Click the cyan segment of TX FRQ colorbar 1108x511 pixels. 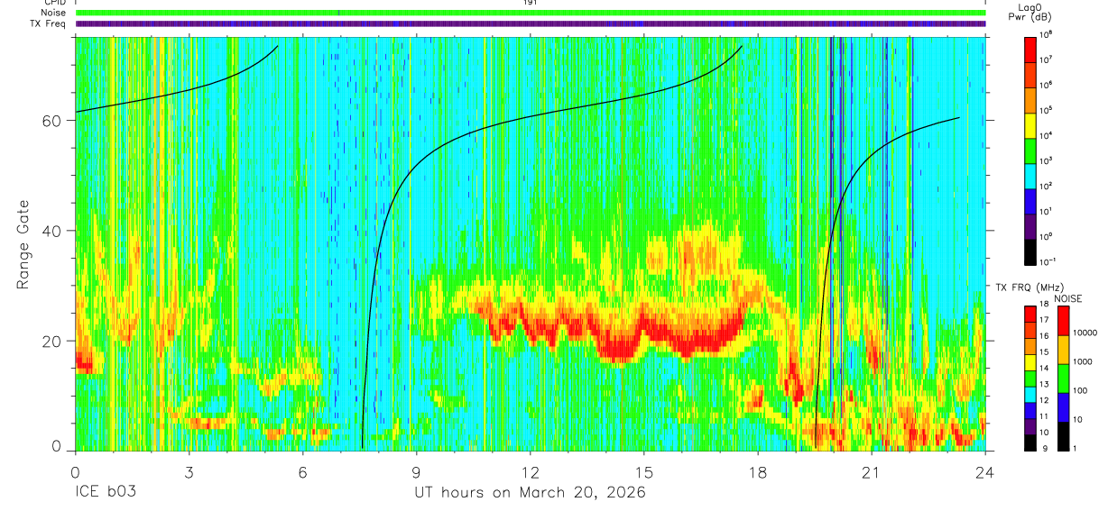(x=1030, y=394)
